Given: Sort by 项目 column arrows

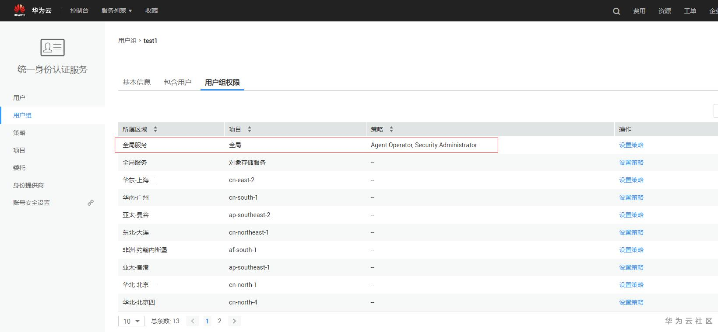Looking at the screenshot, I should pos(250,129).
